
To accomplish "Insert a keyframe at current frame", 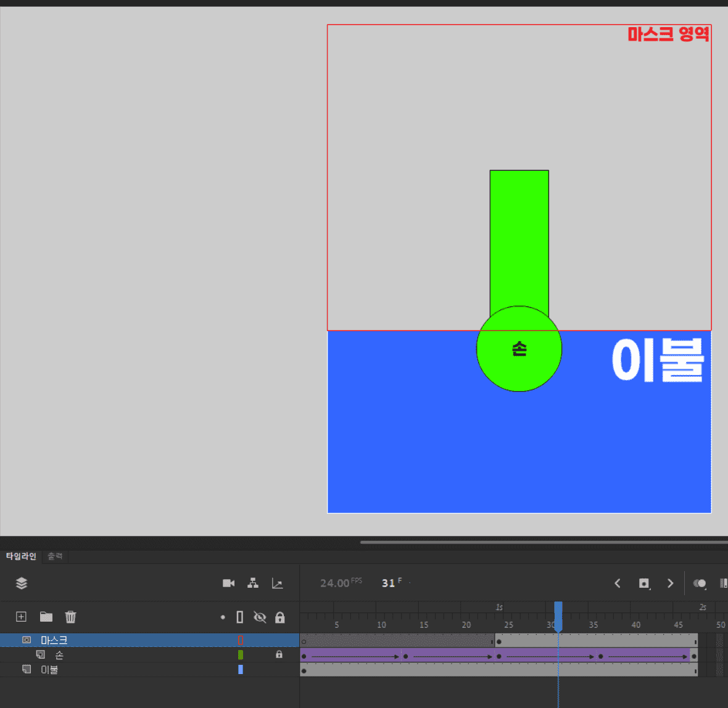I will (x=644, y=583).
